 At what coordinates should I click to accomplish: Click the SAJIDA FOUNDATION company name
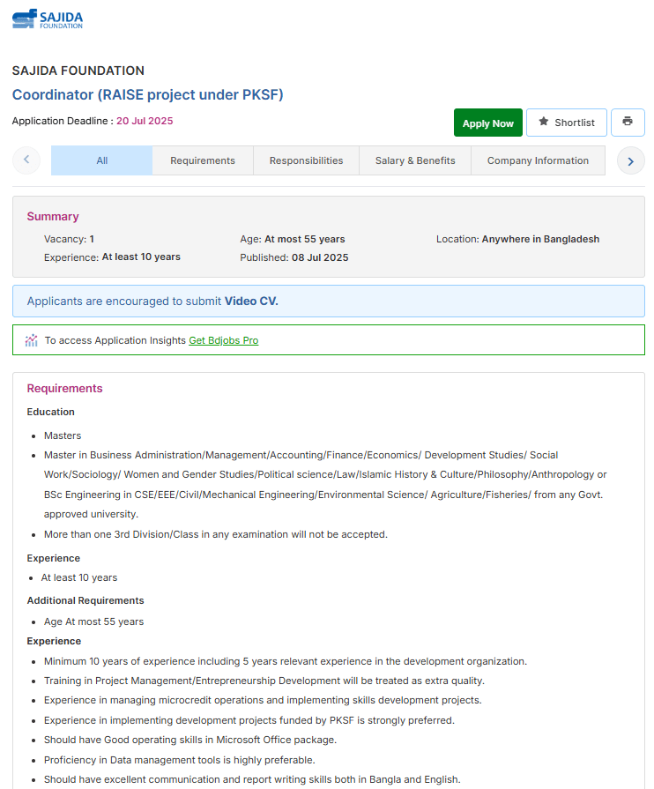78,71
